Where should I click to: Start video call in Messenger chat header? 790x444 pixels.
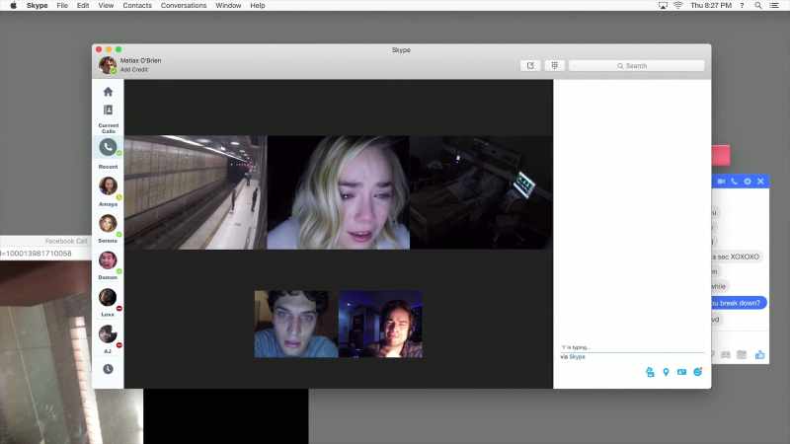tap(721, 182)
